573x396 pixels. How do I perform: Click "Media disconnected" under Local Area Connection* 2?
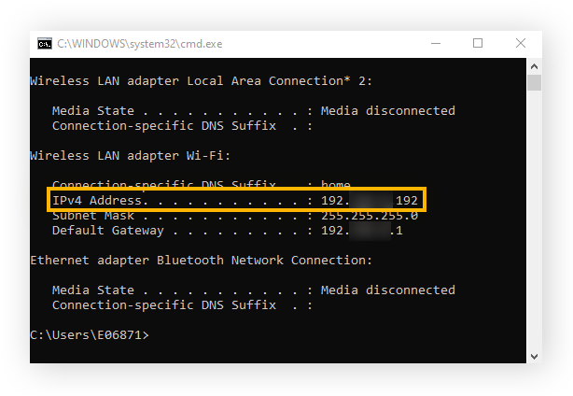(x=387, y=110)
